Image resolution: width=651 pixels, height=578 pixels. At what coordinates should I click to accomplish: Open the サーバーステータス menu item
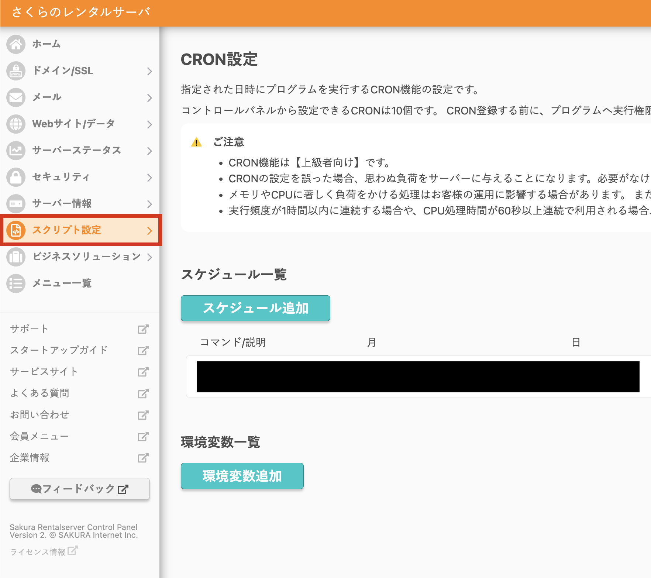tap(76, 150)
